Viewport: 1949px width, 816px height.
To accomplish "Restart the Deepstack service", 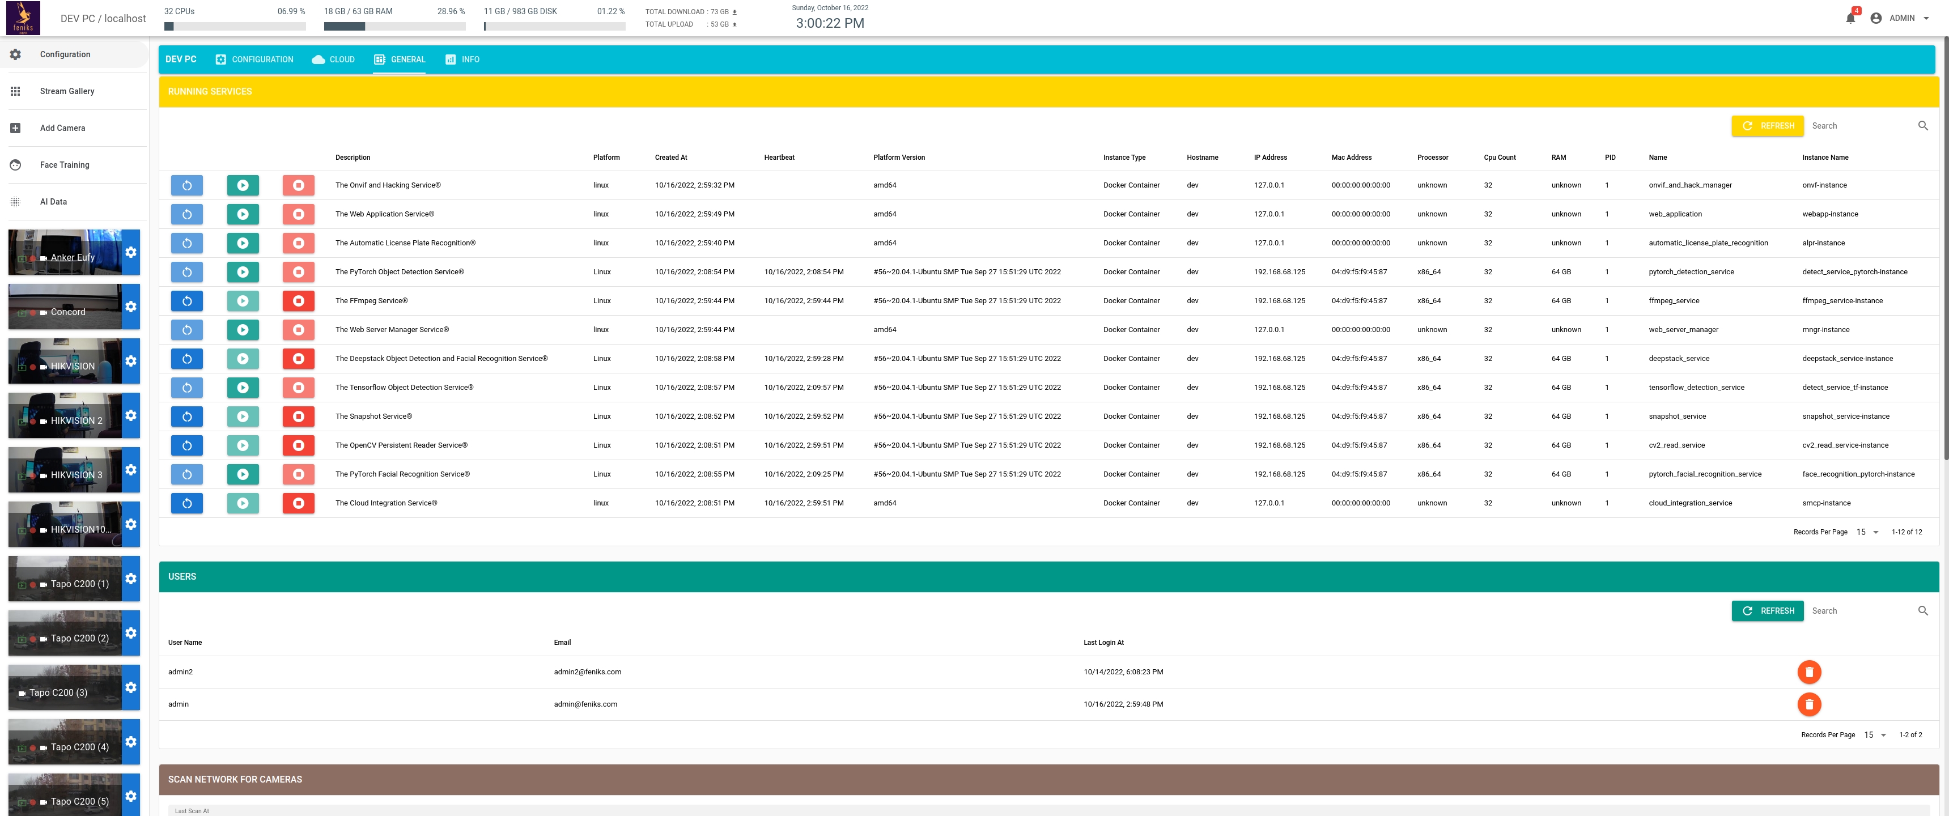I will click(186, 359).
